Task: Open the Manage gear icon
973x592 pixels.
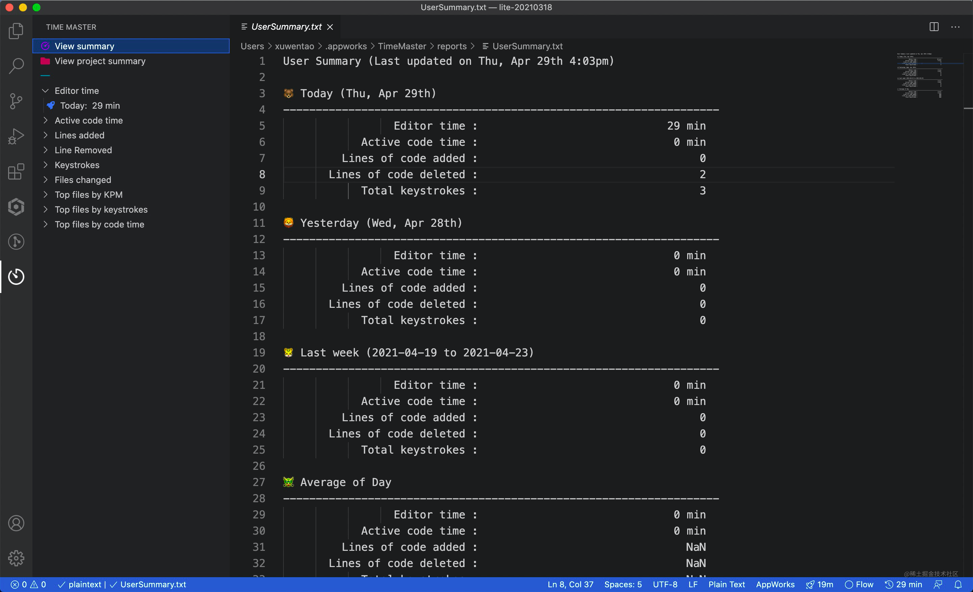Action: 16,558
